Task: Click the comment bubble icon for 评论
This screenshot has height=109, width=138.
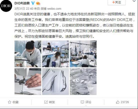Action: (82, 102)
